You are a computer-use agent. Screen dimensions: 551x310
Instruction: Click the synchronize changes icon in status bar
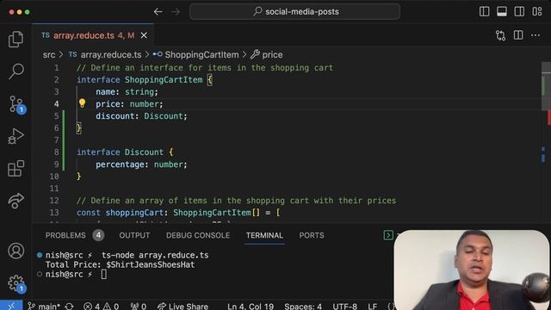point(69,307)
